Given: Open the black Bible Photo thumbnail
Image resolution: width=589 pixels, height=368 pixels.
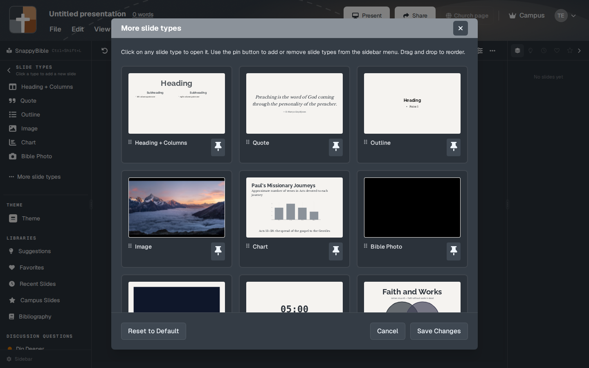Looking at the screenshot, I should (412, 207).
